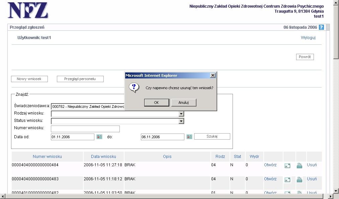Viewport: 339px width, 199px height.
Task: Click the Powrót button
Action: (x=305, y=57)
